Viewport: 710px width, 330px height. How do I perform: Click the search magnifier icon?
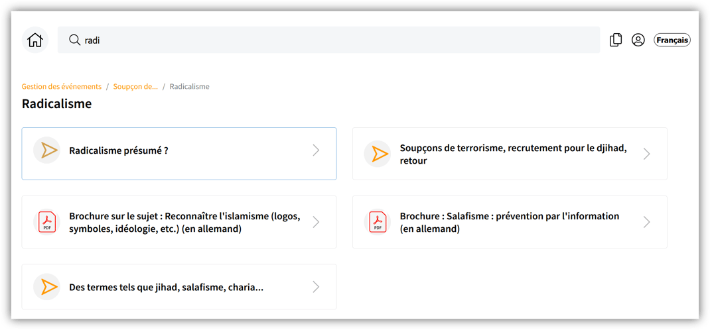75,40
